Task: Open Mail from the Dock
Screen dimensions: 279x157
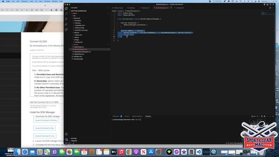Action: (x=32, y=152)
